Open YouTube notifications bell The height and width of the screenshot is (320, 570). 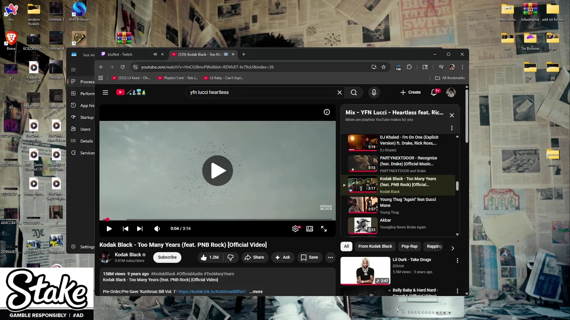pos(434,92)
